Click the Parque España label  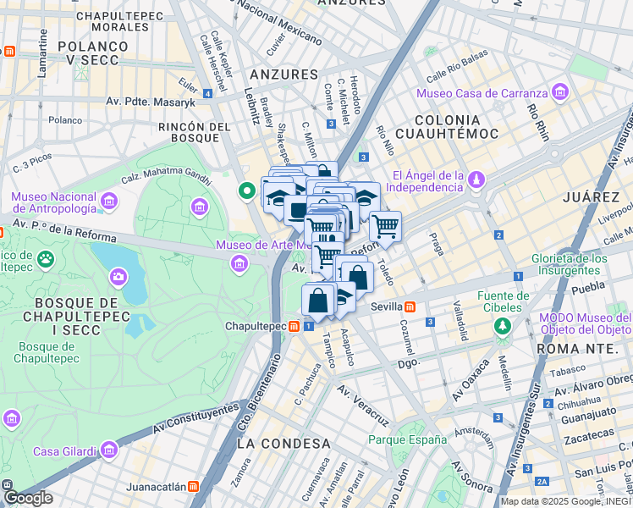(407, 439)
